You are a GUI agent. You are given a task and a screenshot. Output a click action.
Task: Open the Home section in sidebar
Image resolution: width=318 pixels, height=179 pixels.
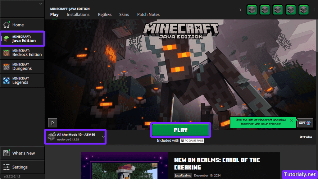[x=22, y=25]
